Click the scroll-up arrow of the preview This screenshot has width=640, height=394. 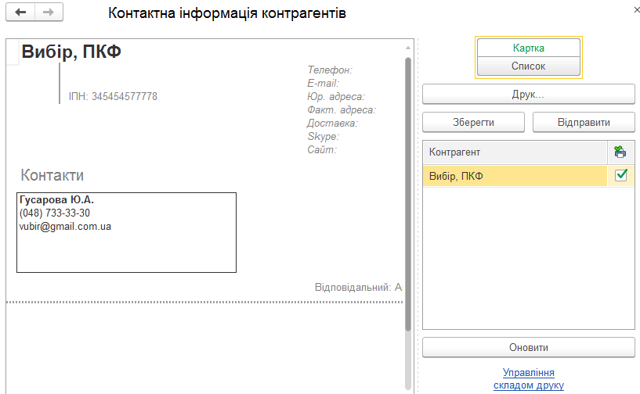tap(408, 48)
